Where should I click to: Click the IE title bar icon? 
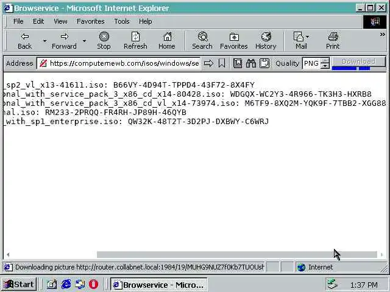coord(8,8)
